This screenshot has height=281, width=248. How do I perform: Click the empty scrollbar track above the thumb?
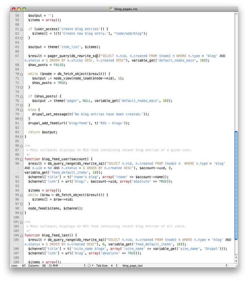tap(236, 72)
